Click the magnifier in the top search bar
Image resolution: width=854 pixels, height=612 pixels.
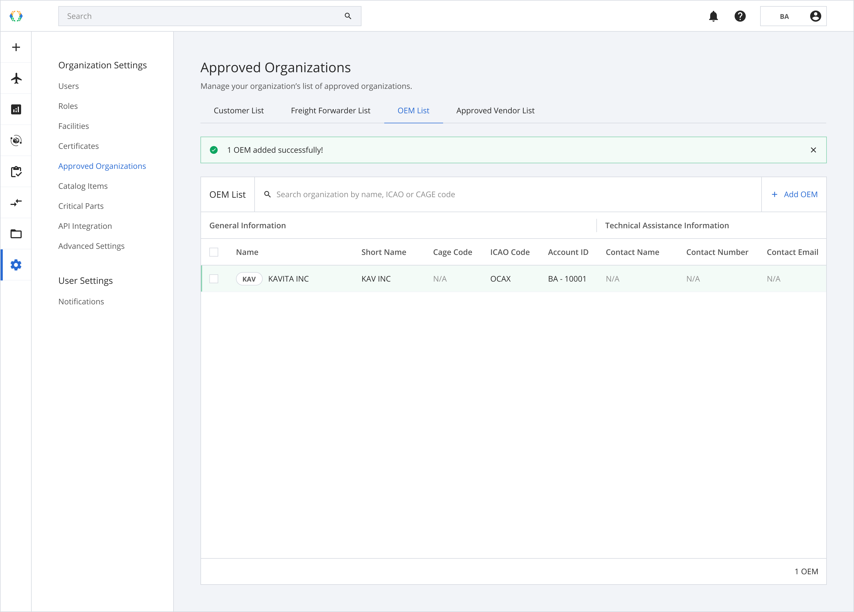pos(348,16)
